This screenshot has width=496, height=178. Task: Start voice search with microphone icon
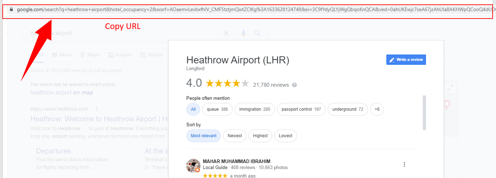click(x=243, y=33)
